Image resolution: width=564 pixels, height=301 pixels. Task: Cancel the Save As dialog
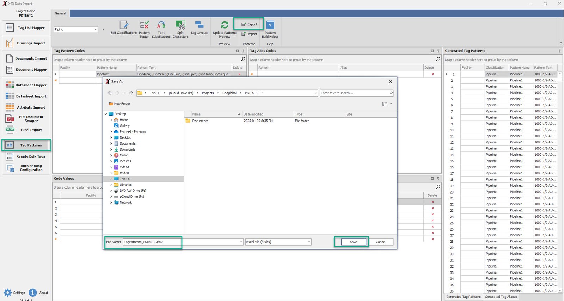(380, 242)
